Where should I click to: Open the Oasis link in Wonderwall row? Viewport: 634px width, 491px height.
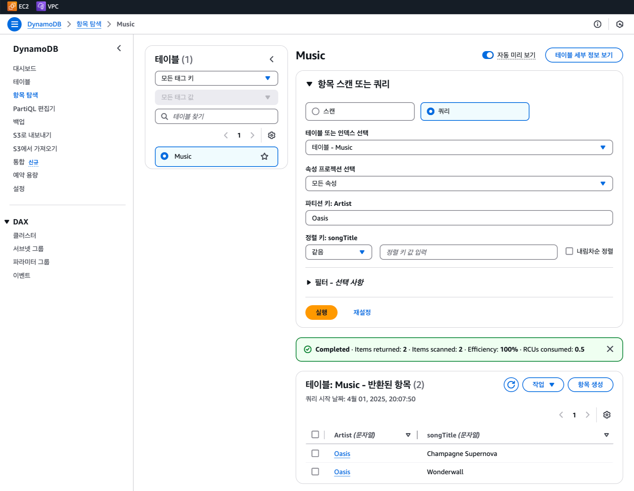coord(342,472)
